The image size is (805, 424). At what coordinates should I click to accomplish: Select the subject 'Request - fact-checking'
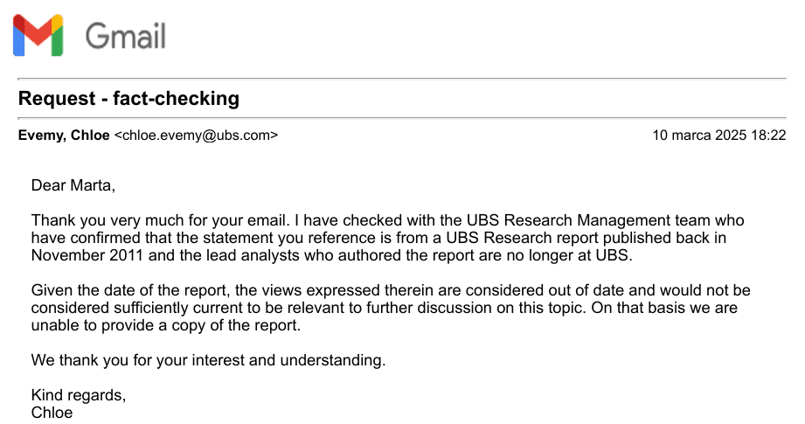click(x=128, y=98)
